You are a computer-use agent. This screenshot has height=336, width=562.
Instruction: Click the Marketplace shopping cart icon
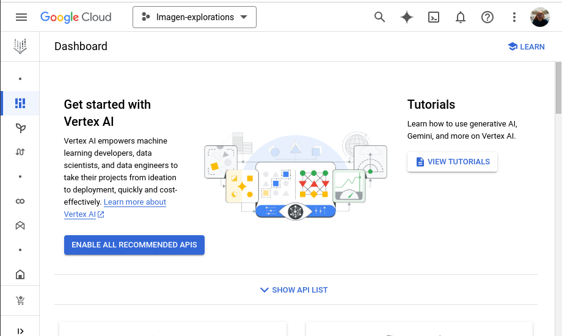(x=20, y=300)
